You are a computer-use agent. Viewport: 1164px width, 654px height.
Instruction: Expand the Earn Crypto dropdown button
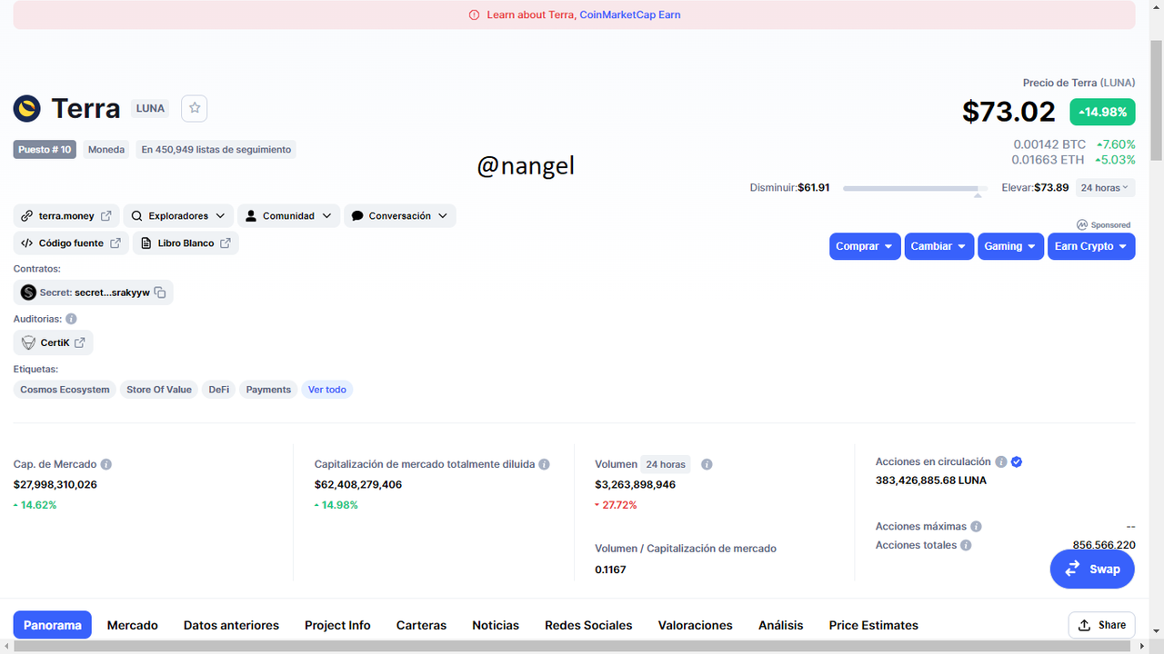click(x=1091, y=246)
